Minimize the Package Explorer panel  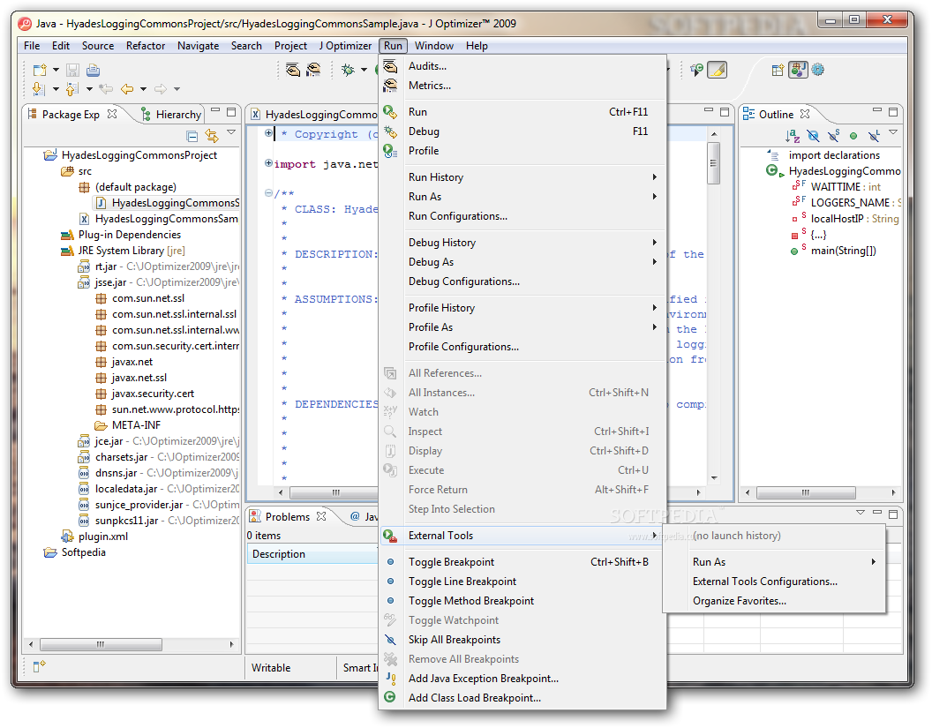[x=215, y=111]
